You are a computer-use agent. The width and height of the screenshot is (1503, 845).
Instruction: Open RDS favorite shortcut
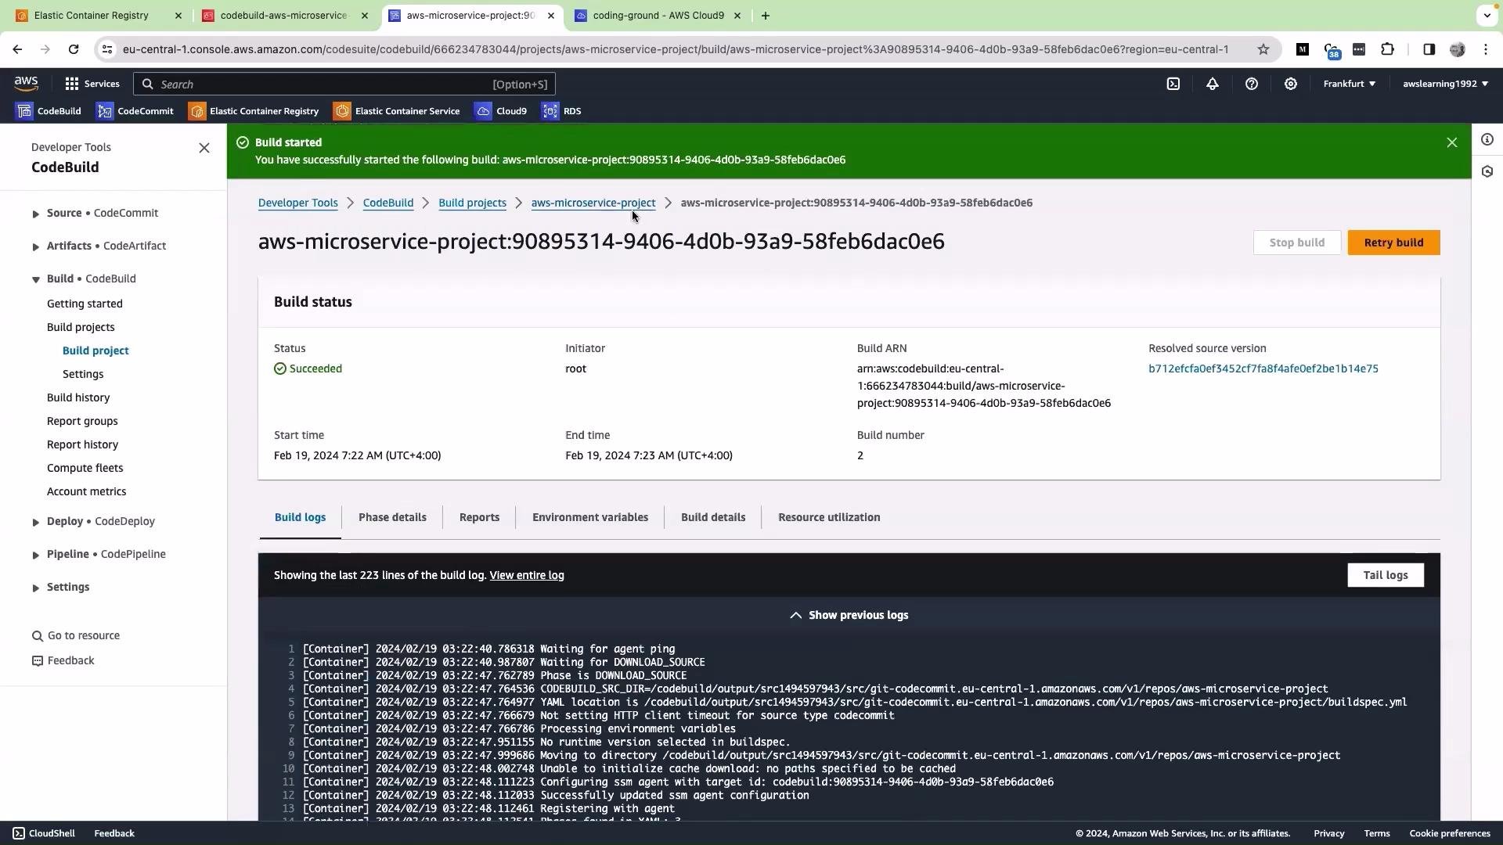click(562, 111)
